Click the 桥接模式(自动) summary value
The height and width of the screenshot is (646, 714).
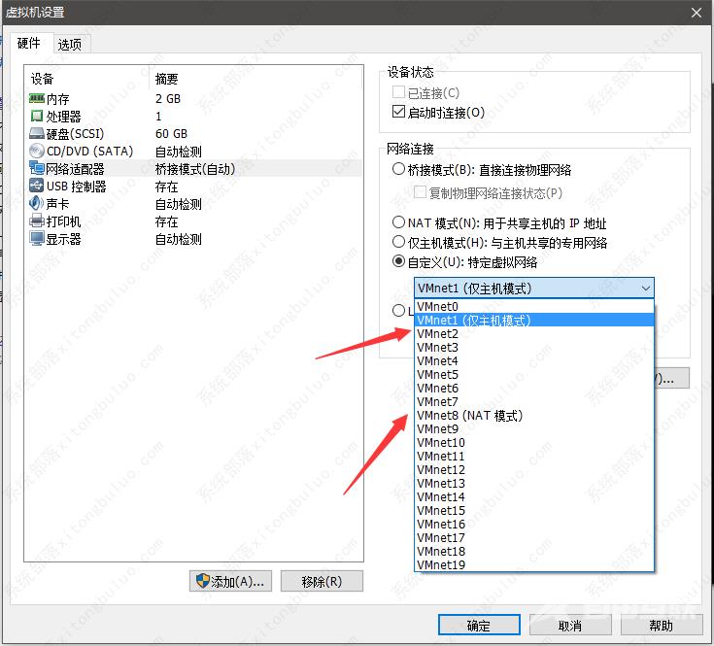coord(195,169)
